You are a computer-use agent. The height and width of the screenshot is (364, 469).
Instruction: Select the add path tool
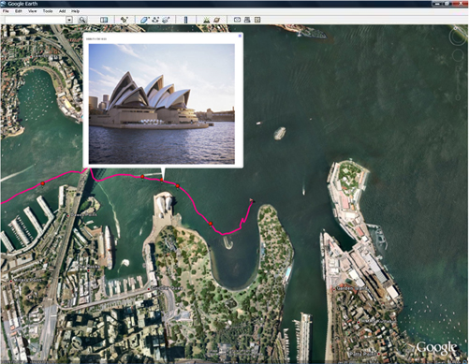tap(155, 20)
